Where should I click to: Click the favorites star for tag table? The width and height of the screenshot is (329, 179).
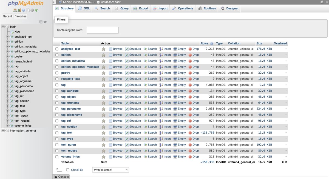(103, 85)
